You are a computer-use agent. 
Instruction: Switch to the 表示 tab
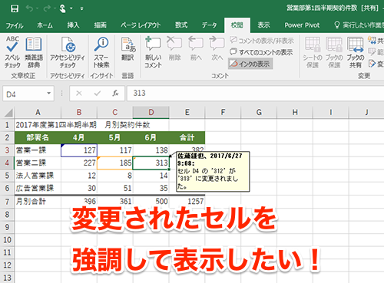click(x=263, y=25)
